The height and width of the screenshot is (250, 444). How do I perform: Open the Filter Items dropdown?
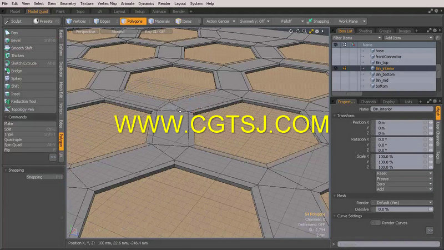click(x=357, y=38)
